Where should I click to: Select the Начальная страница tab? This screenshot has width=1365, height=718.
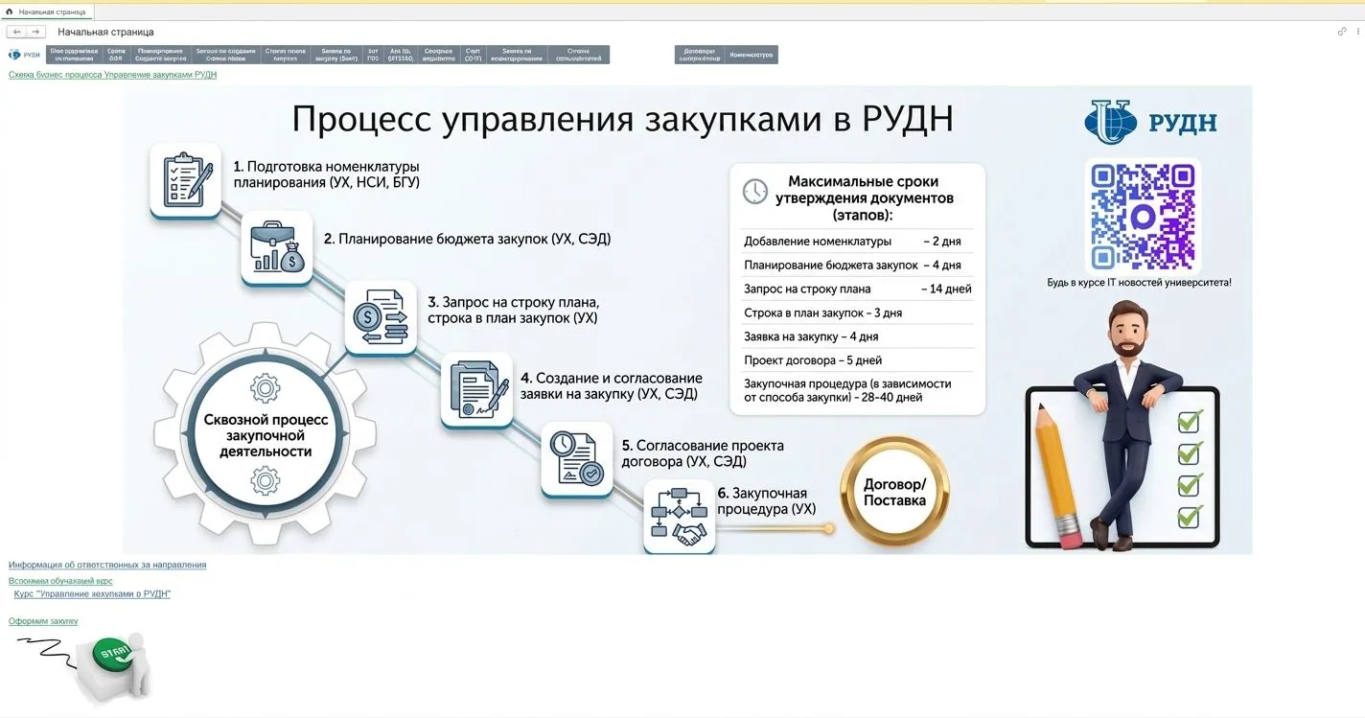pos(46,12)
